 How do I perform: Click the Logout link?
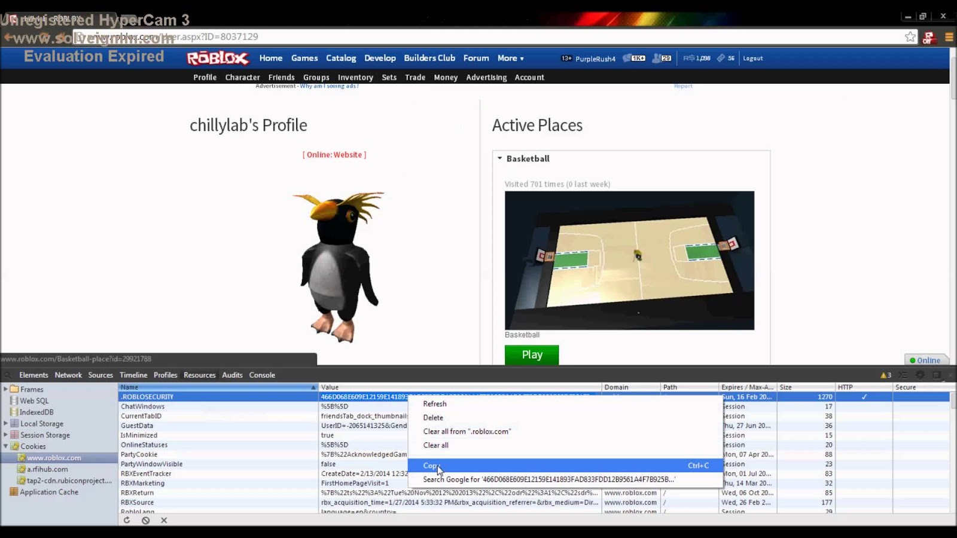pyautogui.click(x=752, y=58)
